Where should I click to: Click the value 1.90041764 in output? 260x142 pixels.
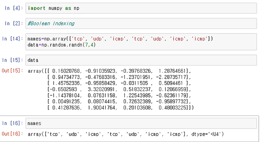[101, 108]
